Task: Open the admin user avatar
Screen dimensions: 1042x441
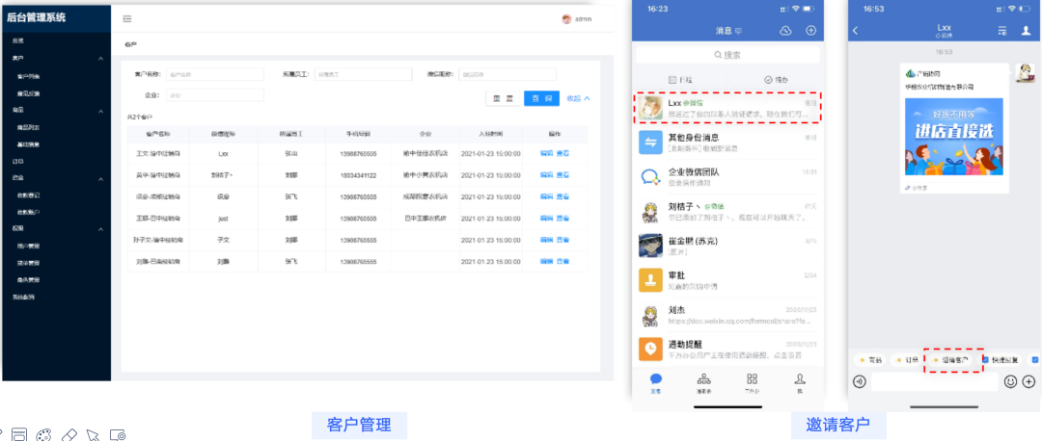Action: (566, 19)
